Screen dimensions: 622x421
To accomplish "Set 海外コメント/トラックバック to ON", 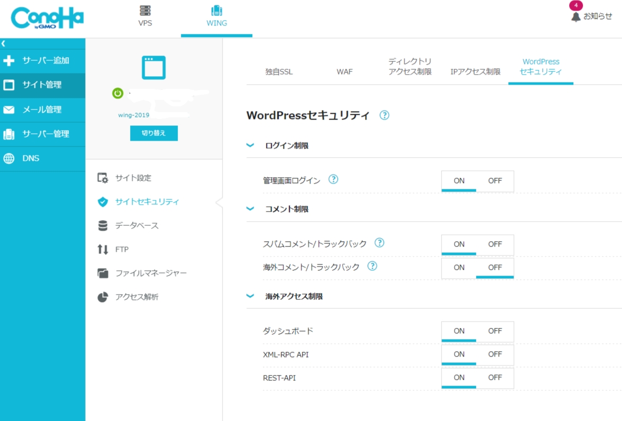I will coord(459,268).
